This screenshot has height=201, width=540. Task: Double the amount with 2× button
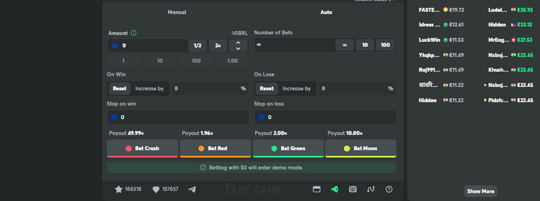pos(218,45)
